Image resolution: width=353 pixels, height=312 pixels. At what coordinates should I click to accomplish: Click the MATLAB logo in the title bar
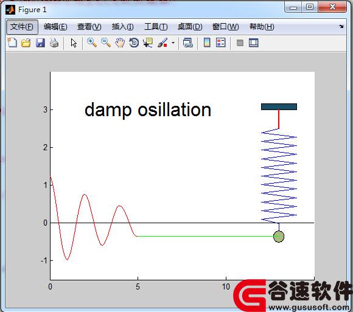[x=10, y=10]
